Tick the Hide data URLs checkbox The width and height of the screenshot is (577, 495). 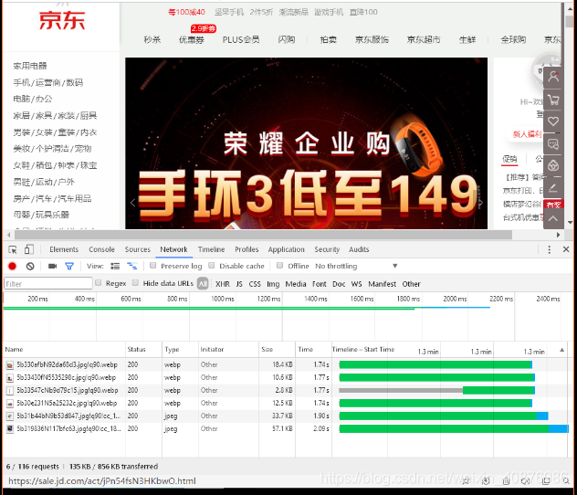[135, 282]
